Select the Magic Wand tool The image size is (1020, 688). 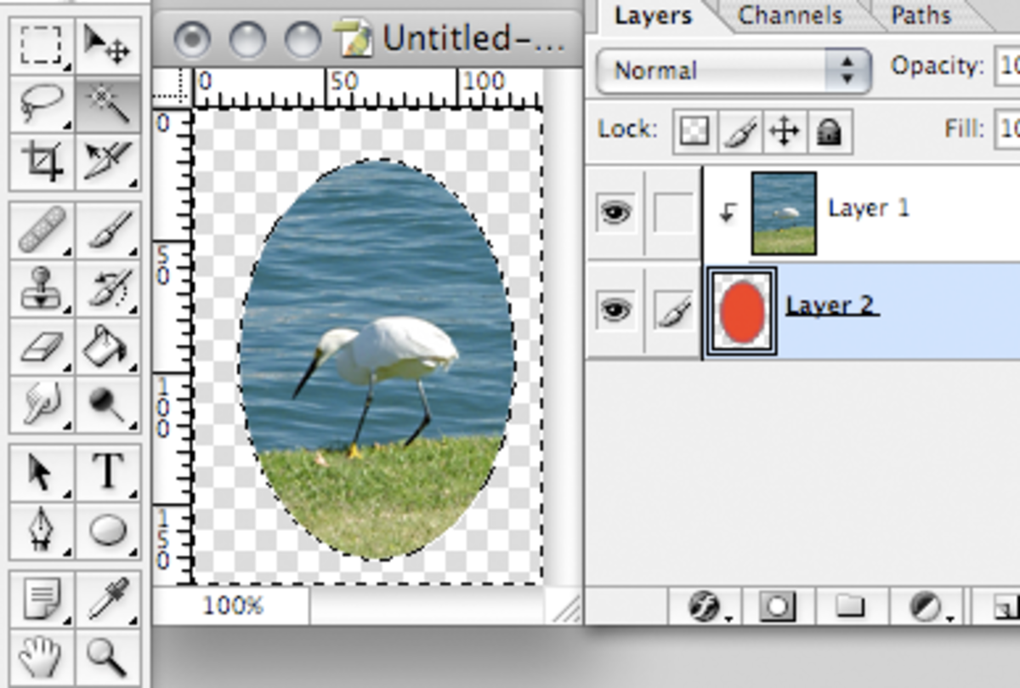pos(108,103)
